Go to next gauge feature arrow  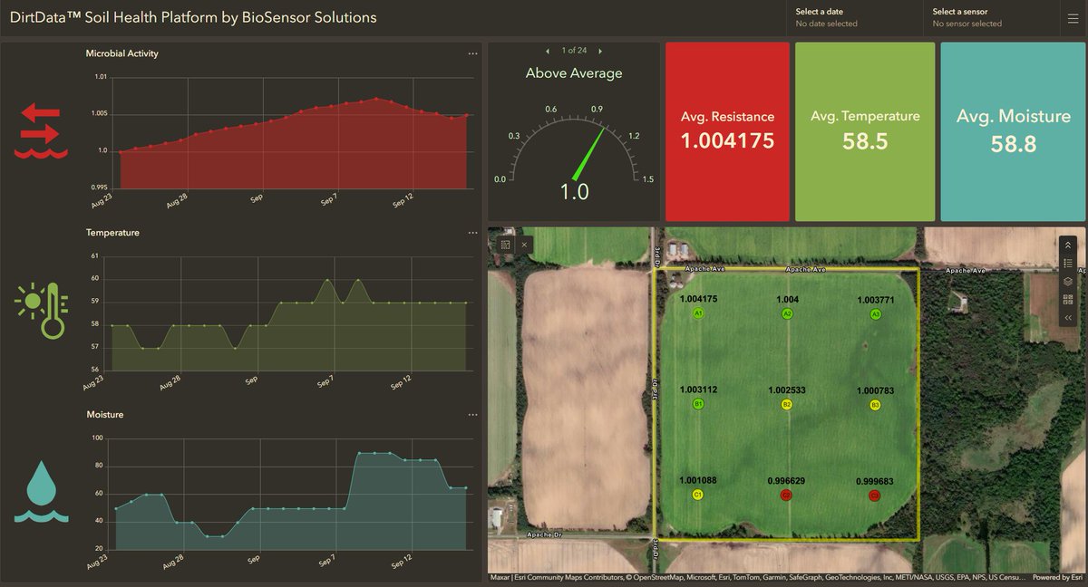[x=600, y=51]
